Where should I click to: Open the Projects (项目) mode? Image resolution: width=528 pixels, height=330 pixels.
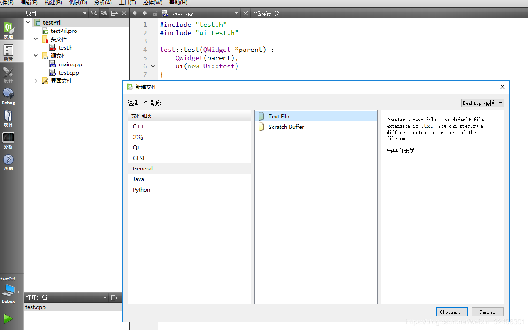pyautogui.click(x=8, y=118)
